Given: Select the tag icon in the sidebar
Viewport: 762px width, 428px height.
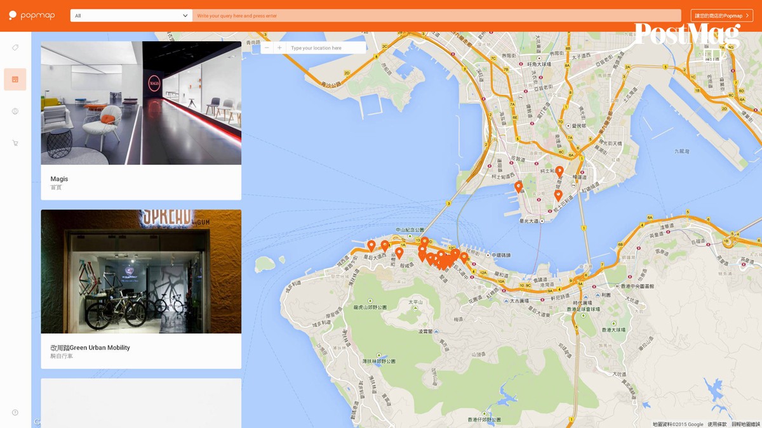Looking at the screenshot, I should tap(15, 47).
